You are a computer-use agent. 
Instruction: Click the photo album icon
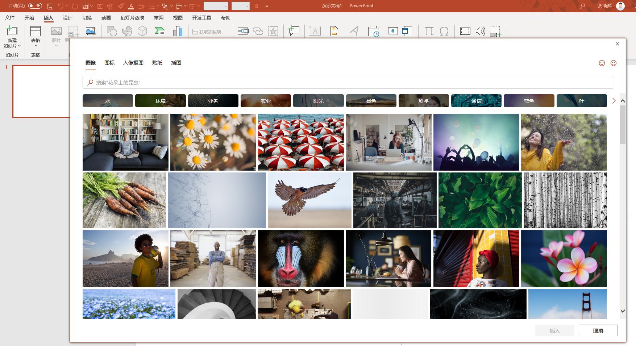click(x=91, y=31)
